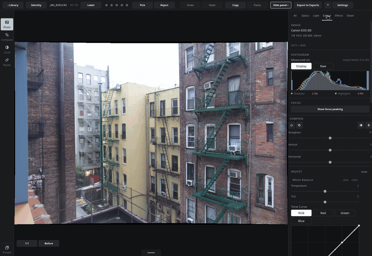This screenshot has height=256, width=372.
Task: Click the Straighten slider handle
Action: click(x=330, y=138)
